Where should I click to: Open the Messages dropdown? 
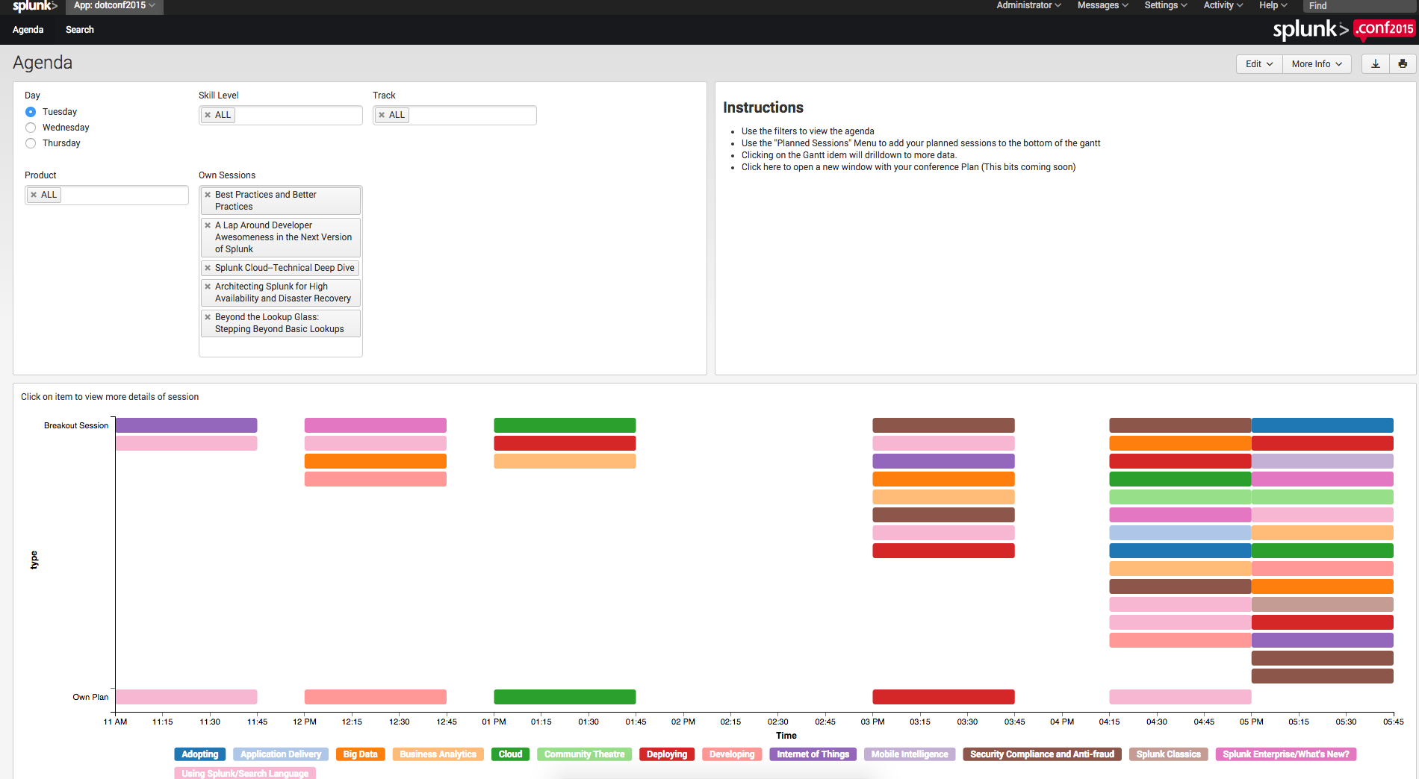click(x=1102, y=5)
